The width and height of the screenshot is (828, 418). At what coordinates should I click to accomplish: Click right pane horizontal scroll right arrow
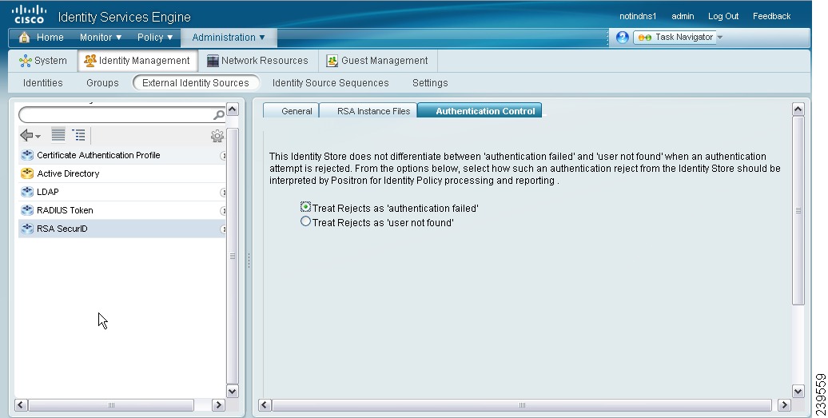[784, 404]
